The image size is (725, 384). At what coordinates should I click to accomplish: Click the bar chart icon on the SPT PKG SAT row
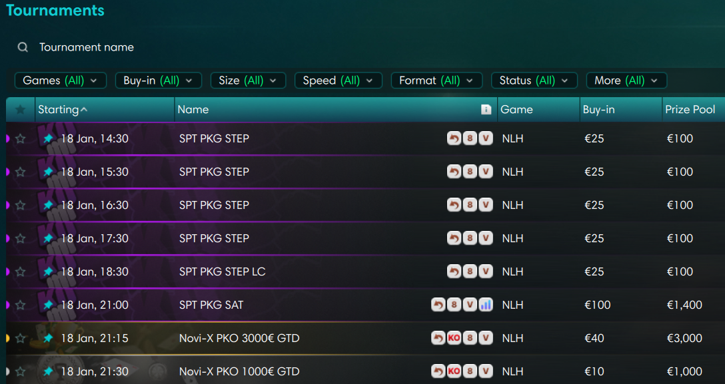[486, 305]
